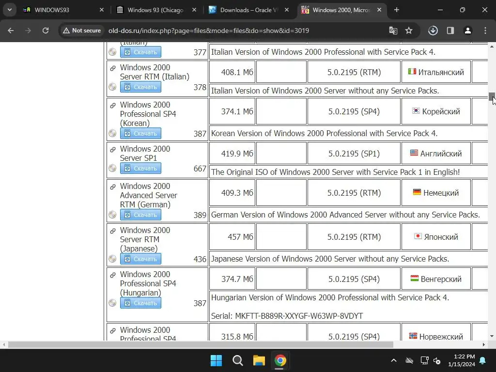Click the version cell 5.0.2195 (SP1)

[354, 154]
